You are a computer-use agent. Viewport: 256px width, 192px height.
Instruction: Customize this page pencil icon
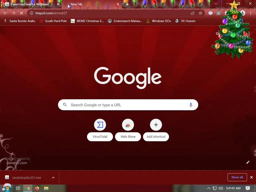[x=248, y=162]
